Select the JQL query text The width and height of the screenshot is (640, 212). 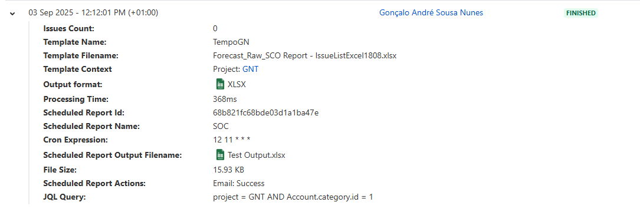[293, 197]
